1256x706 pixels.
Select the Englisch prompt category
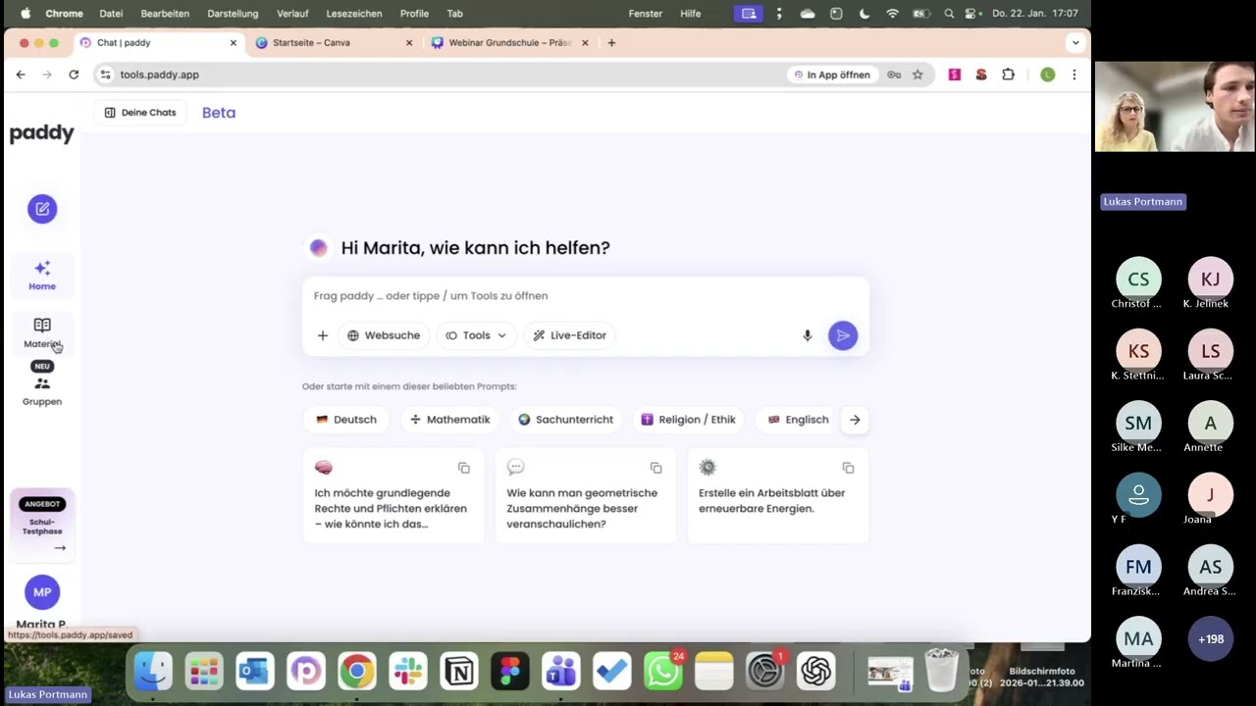798,420
